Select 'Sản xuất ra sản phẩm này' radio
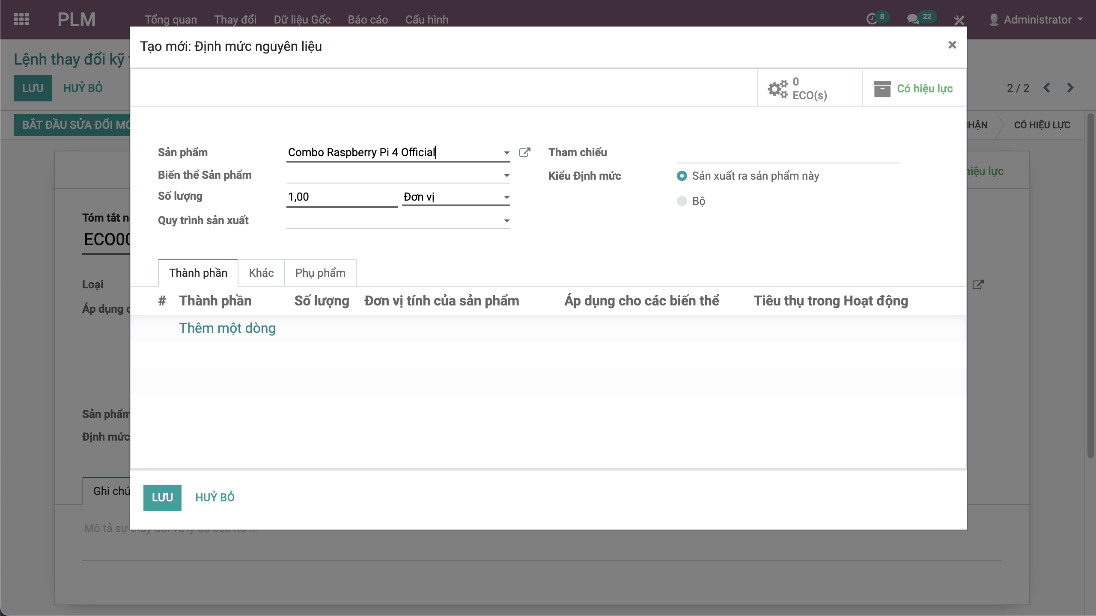Image resolution: width=1096 pixels, height=616 pixels. [682, 176]
